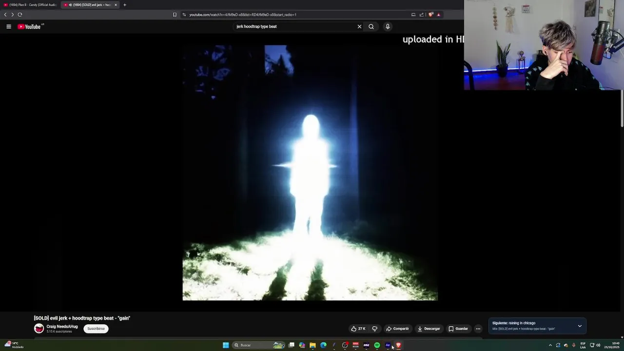Expand the 'Siguiente: raining in chicago' playlist
The height and width of the screenshot is (351, 624).
[x=580, y=326]
